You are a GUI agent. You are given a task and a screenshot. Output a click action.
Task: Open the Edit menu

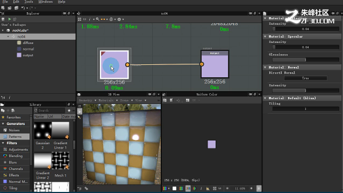click(16, 2)
